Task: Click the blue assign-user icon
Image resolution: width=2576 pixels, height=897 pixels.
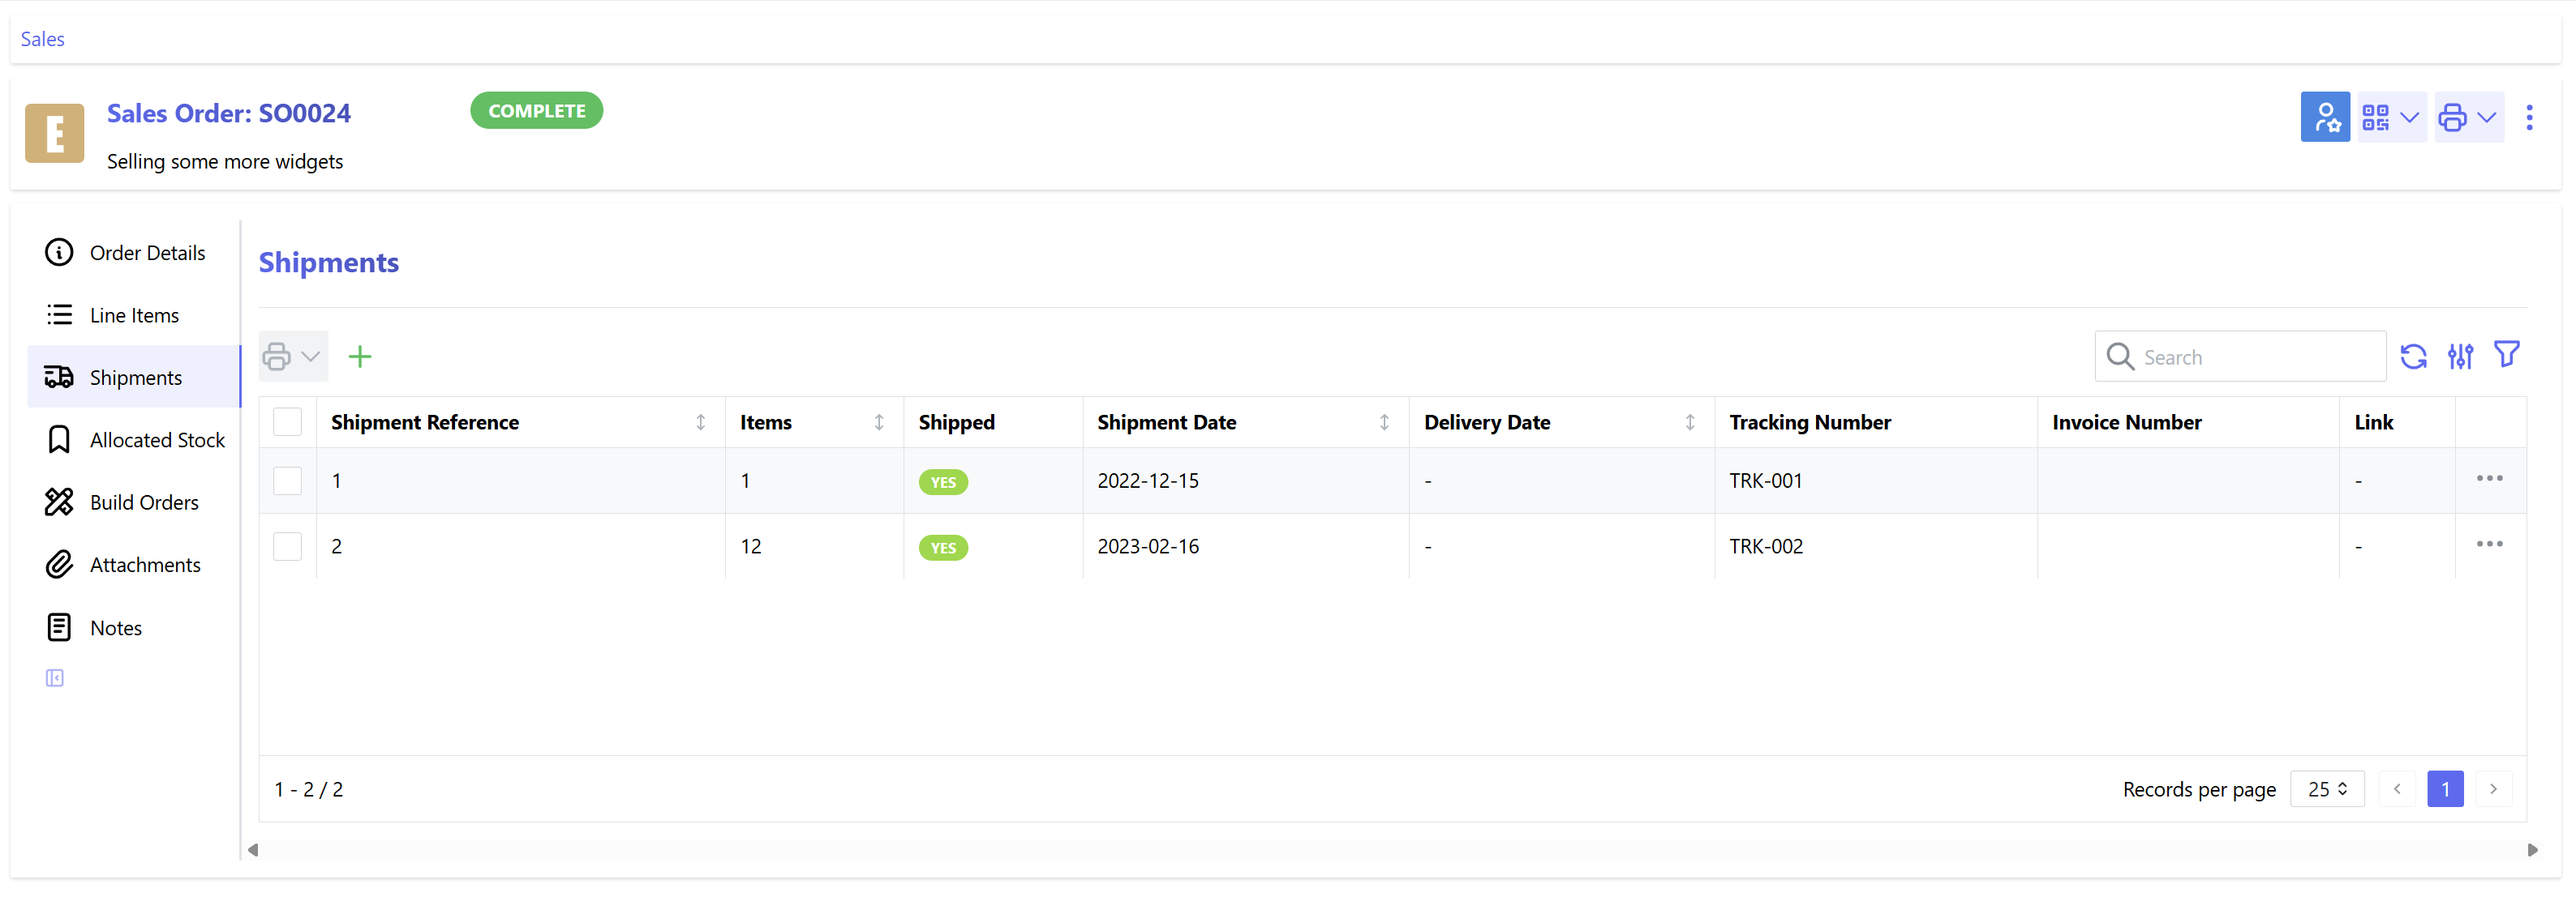Action: 2325,117
